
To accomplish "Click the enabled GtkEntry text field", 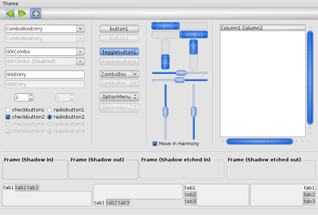I will click(45, 75).
